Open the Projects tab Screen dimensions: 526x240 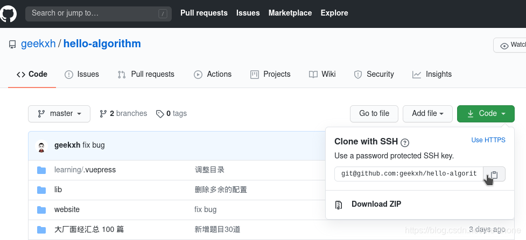click(x=270, y=74)
